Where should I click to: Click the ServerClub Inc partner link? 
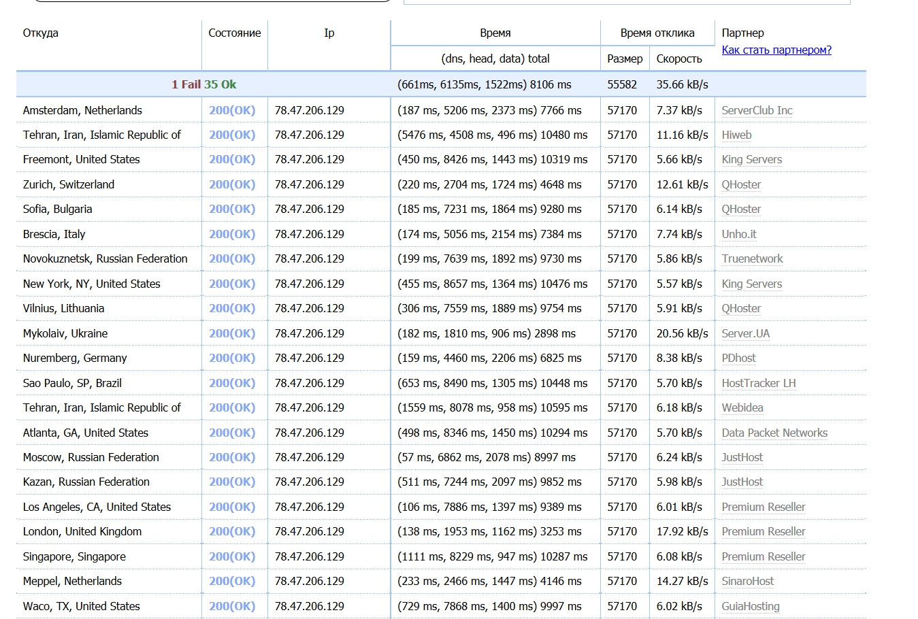[757, 110]
